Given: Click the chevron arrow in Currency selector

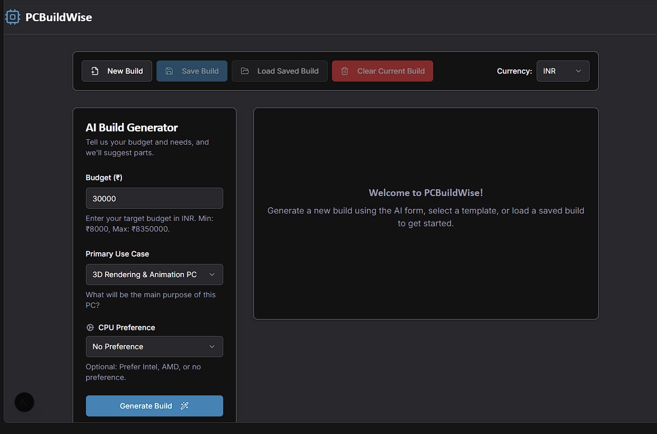Looking at the screenshot, I should click(x=579, y=71).
